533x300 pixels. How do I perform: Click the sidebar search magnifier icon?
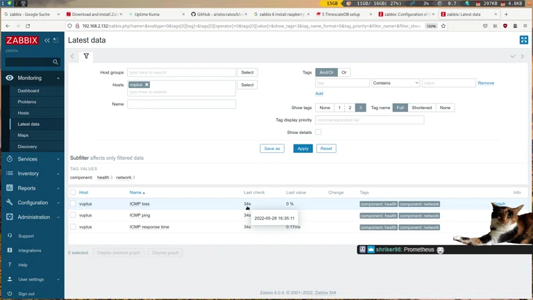pyautogui.click(x=56, y=62)
